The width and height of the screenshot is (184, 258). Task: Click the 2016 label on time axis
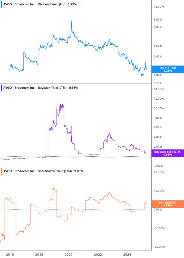[x=10, y=255]
